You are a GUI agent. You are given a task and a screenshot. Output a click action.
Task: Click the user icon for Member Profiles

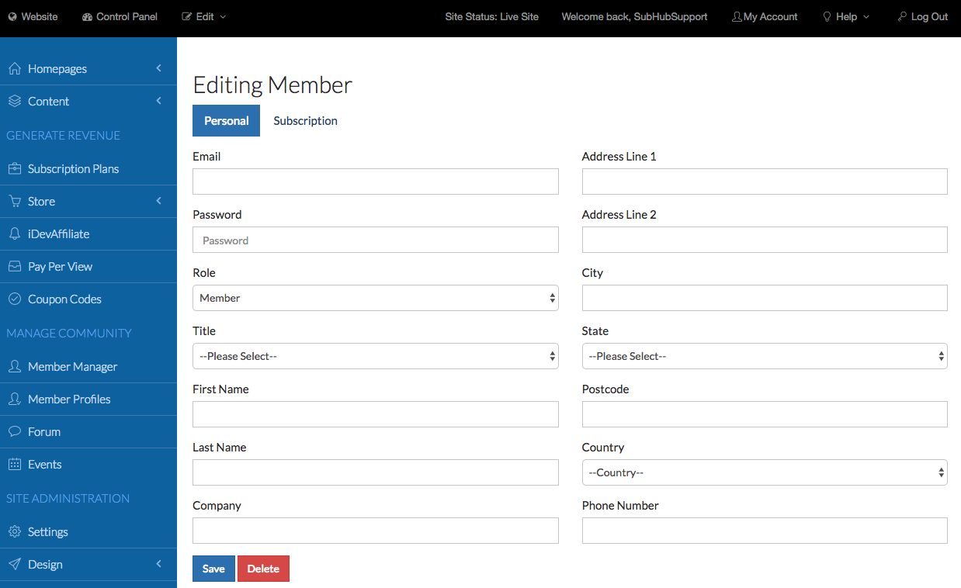click(x=14, y=399)
